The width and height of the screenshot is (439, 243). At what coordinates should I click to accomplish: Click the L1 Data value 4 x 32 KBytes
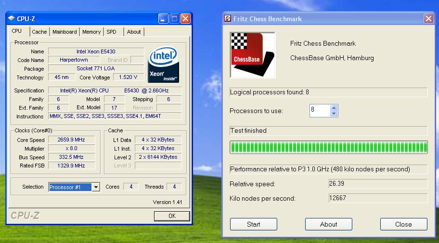coord(158,140)
